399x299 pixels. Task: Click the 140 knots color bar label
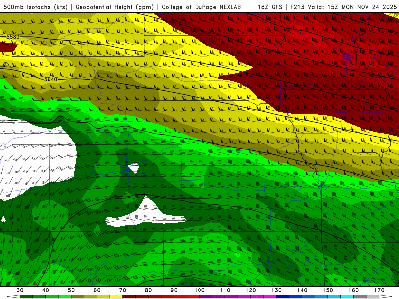click(x=302, y=290)
